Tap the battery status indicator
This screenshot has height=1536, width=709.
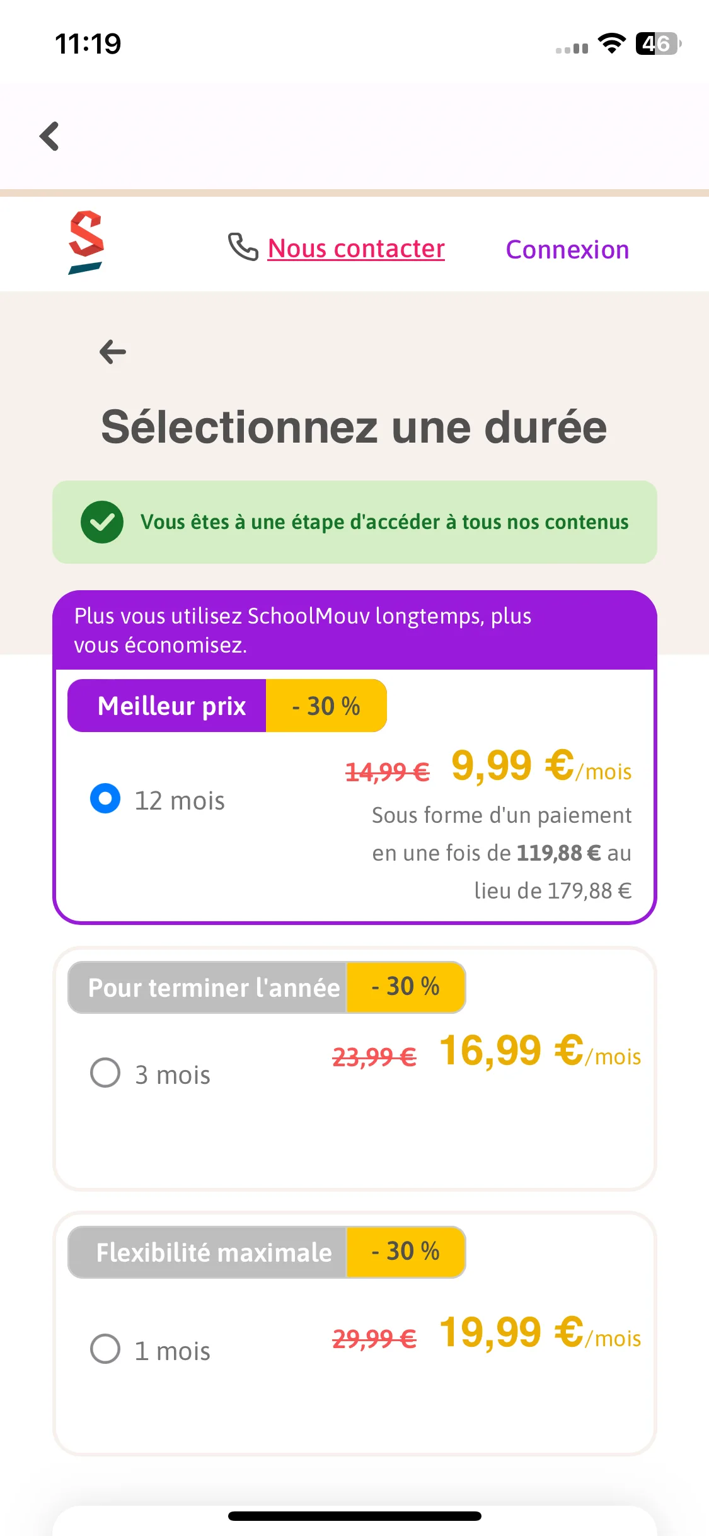coord(658,44)
